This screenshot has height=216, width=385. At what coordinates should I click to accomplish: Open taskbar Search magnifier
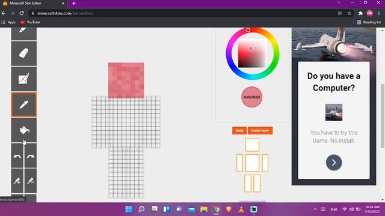click(x=141, y=209)
